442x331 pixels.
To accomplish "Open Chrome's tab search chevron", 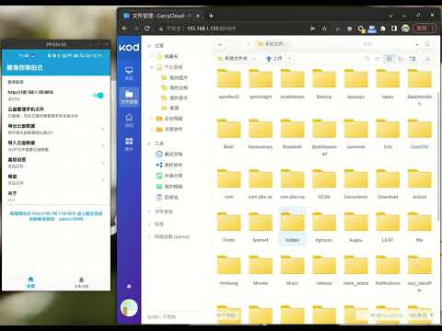I will coord(391,16).
